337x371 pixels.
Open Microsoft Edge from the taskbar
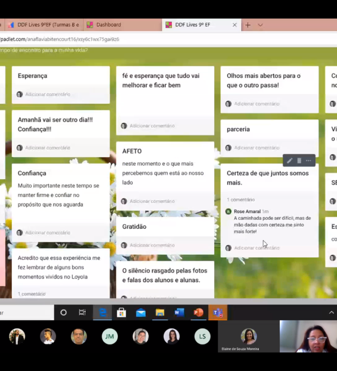103,313
